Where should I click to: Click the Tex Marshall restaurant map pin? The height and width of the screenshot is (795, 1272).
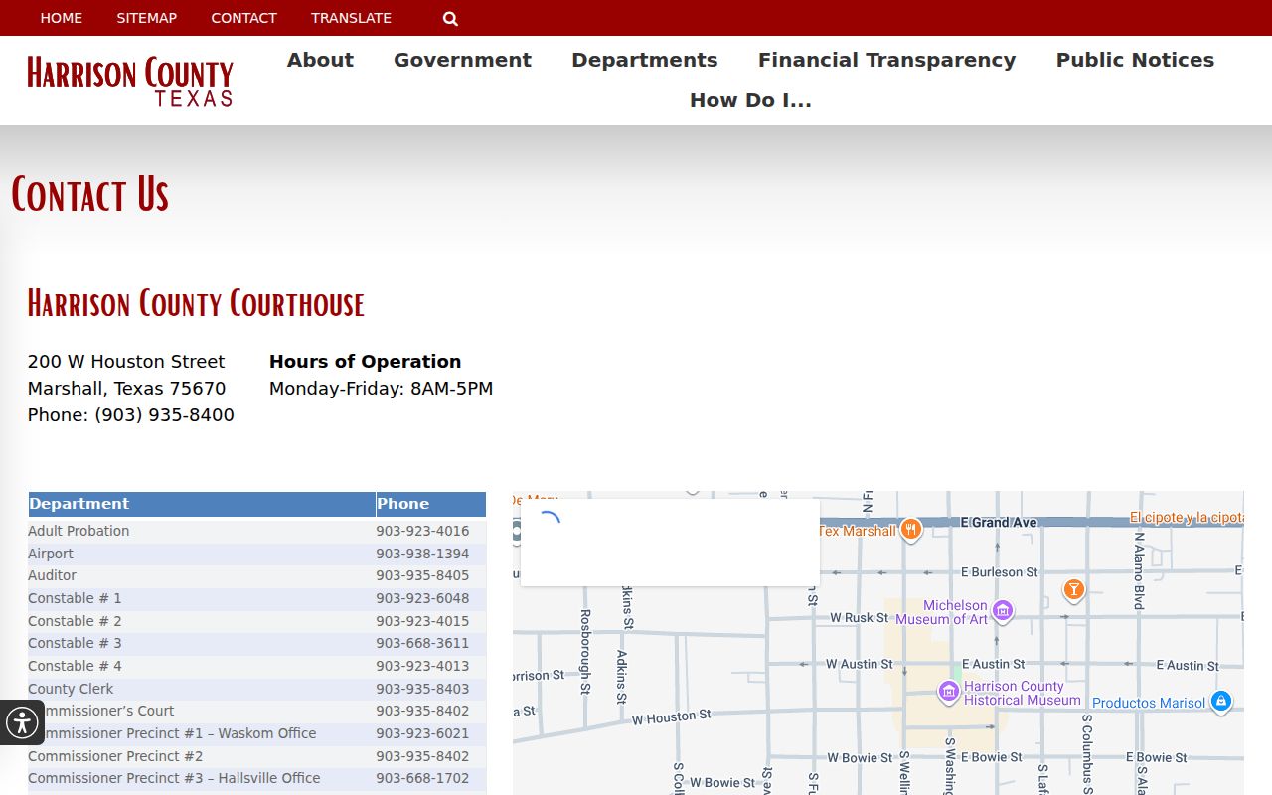(910, 529)
